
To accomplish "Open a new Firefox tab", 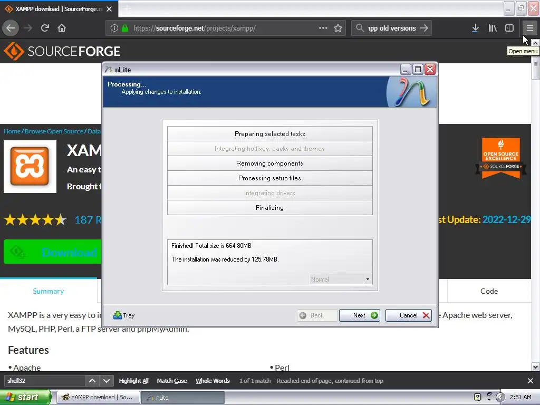I will tap(127, 9).
